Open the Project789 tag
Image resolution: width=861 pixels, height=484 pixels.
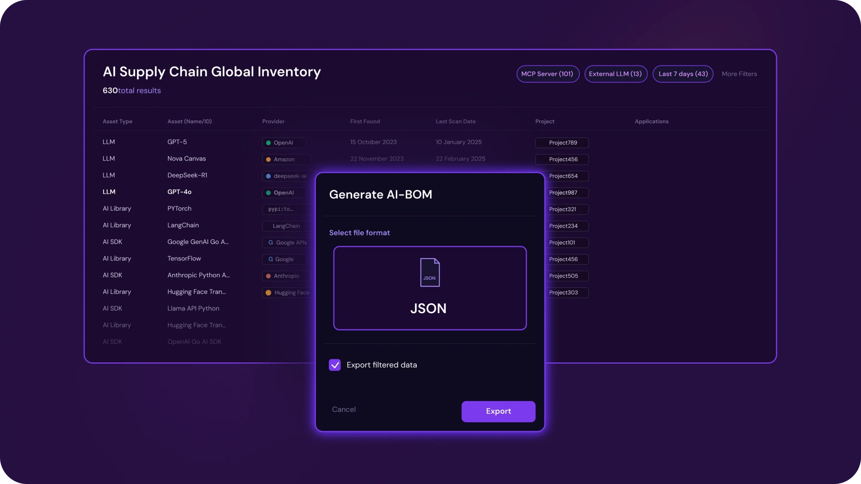(562, 143)
